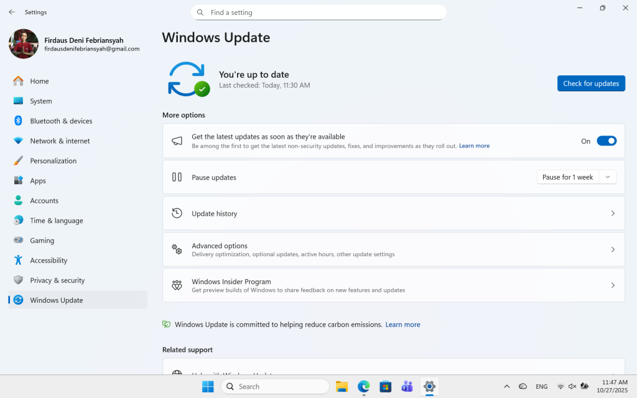Screen dimensions: 637x398
Task: Click the Network Wi-Fi icon in sidebar
Action: [18, 141]
